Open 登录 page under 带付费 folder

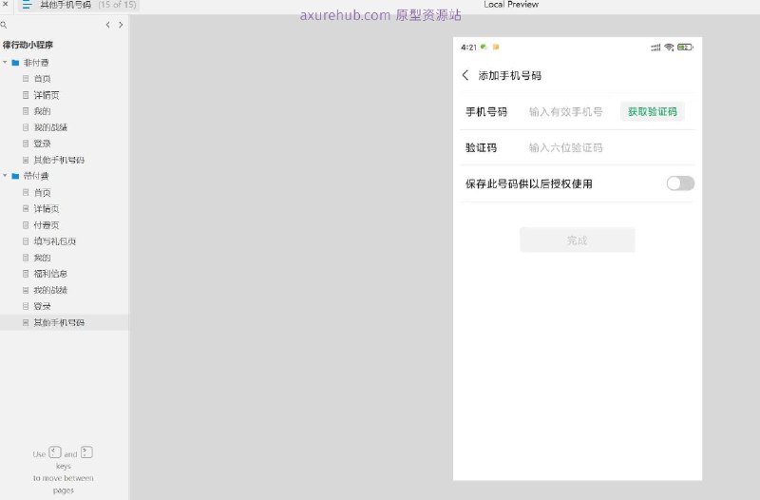tap(42, 306)
